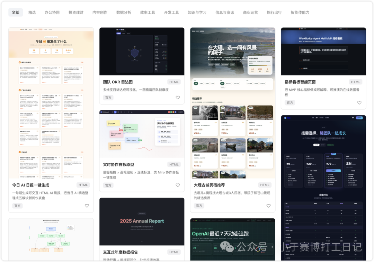374x262 pixels.
Task: Click HTML tag on 大理古城民宿推荐
Action: (265, 185)
